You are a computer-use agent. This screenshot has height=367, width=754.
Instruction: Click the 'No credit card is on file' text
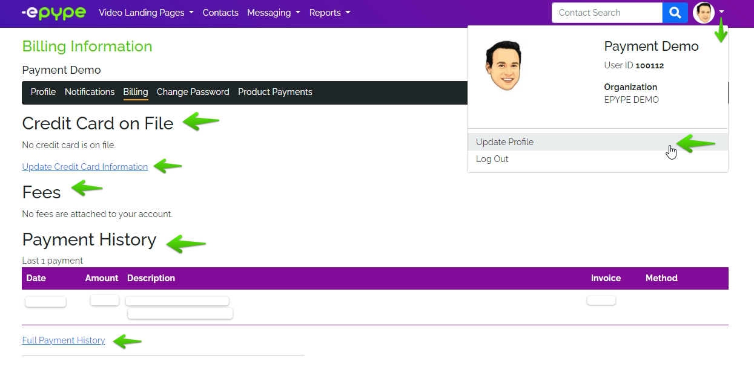point(68,145)
